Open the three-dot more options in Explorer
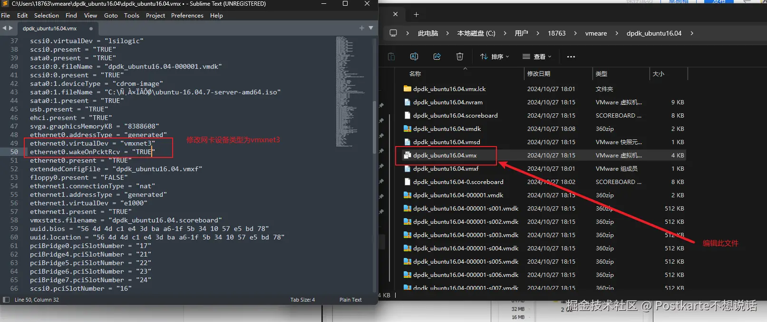The height and width of the screenshot is (322, 767). 571,56
